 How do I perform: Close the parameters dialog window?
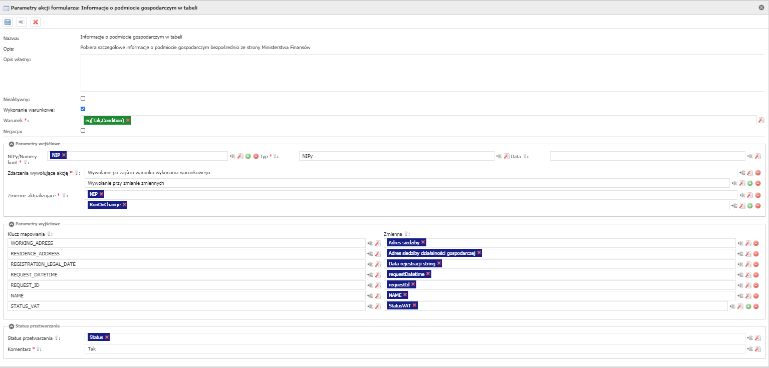pyautogui.click(x=761, y=8)
